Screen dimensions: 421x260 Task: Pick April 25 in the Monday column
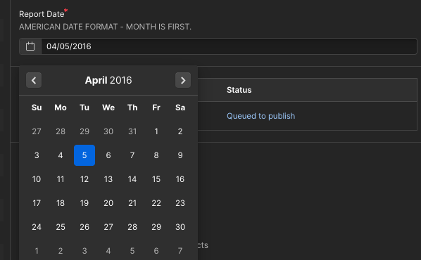[61, 227]
